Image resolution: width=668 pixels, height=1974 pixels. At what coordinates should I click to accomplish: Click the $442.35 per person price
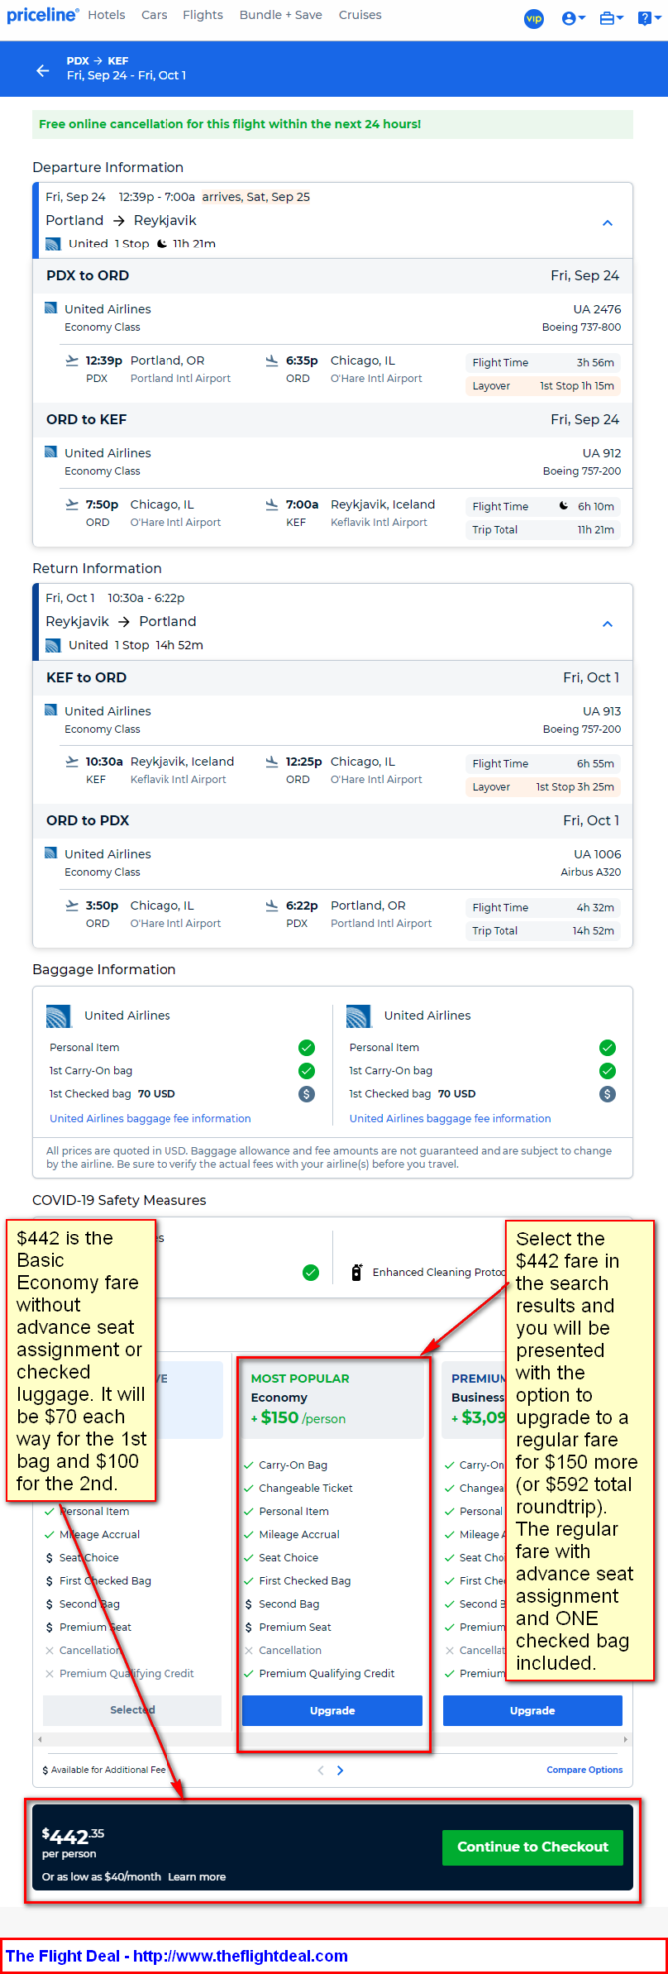click(73, 1842)
